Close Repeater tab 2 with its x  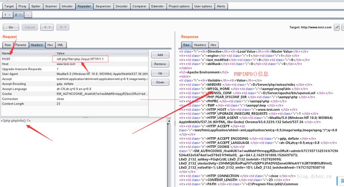(x=20, y=15)
